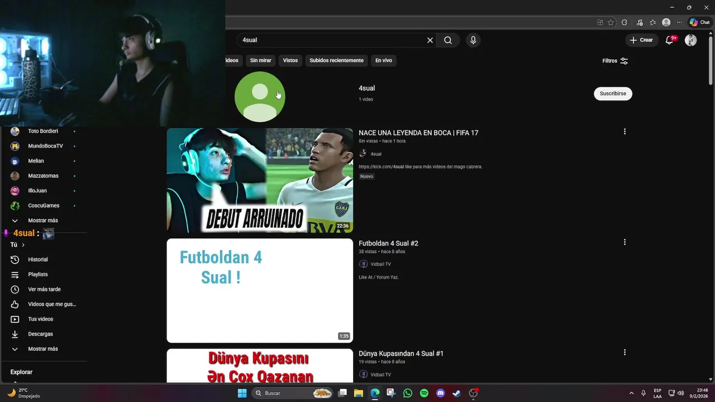
Task: Open Discord from taskbar
Action: [x=441, y=393]
